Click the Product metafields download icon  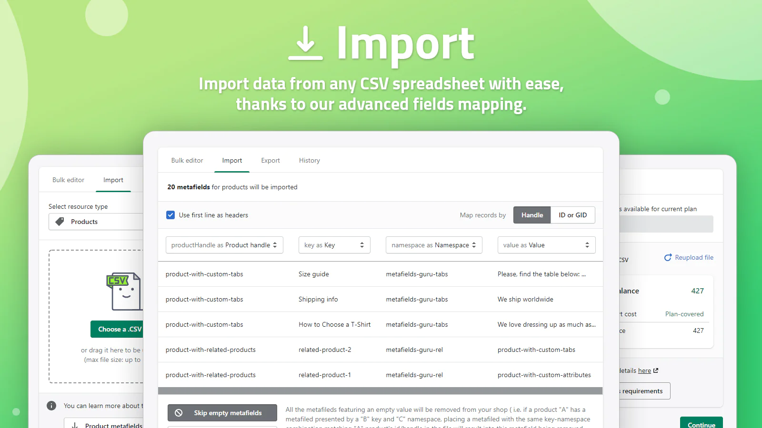click(75, 425)
